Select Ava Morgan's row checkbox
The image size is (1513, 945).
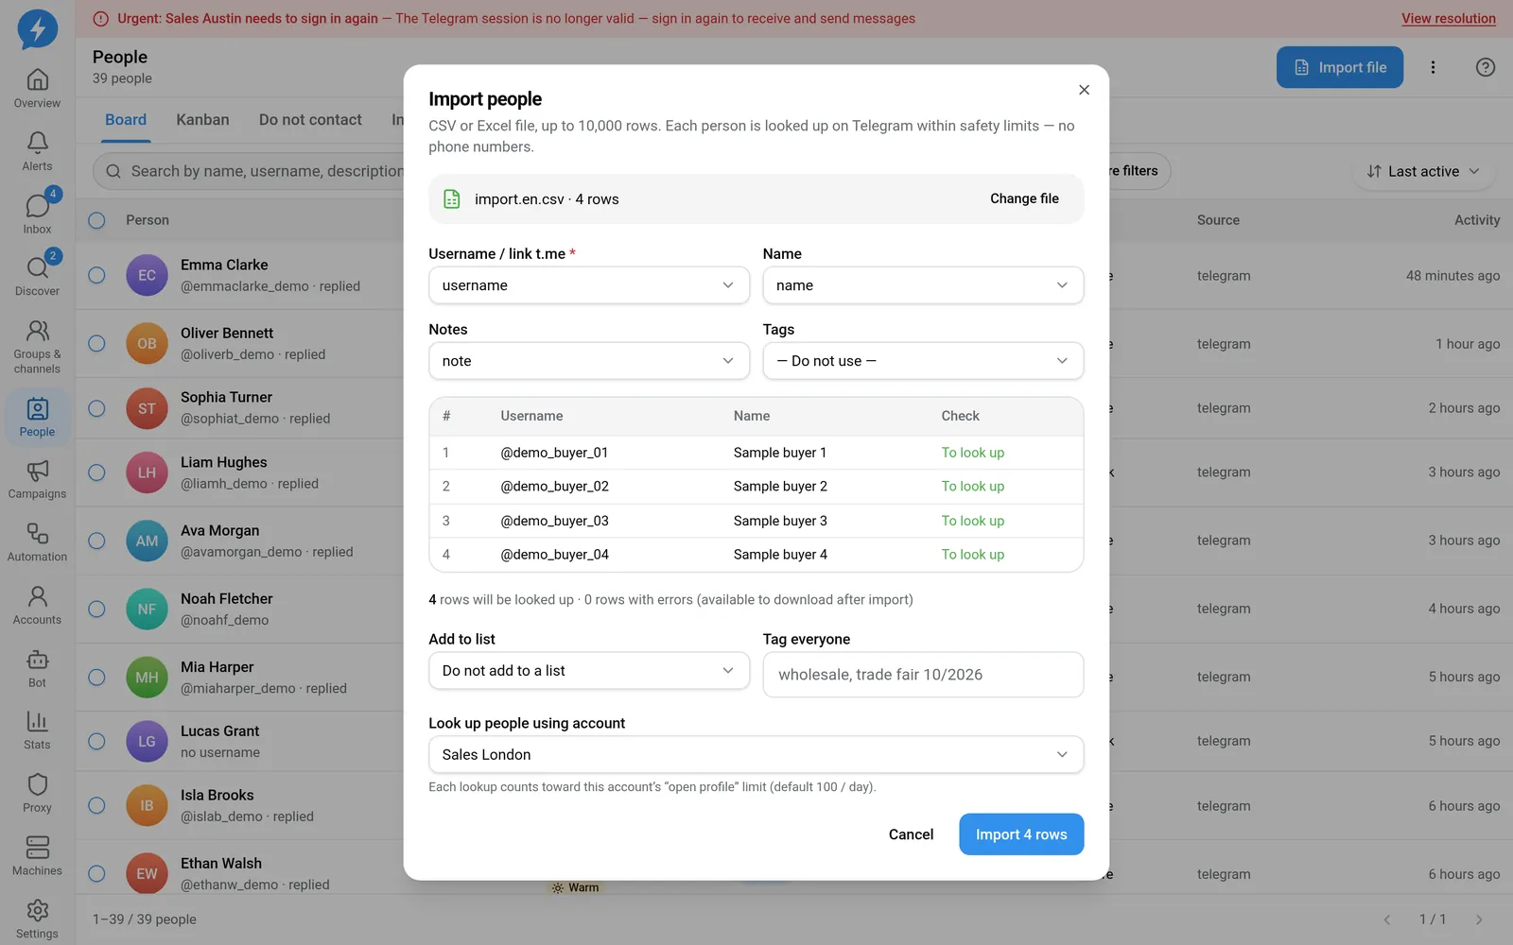[96, 541]
